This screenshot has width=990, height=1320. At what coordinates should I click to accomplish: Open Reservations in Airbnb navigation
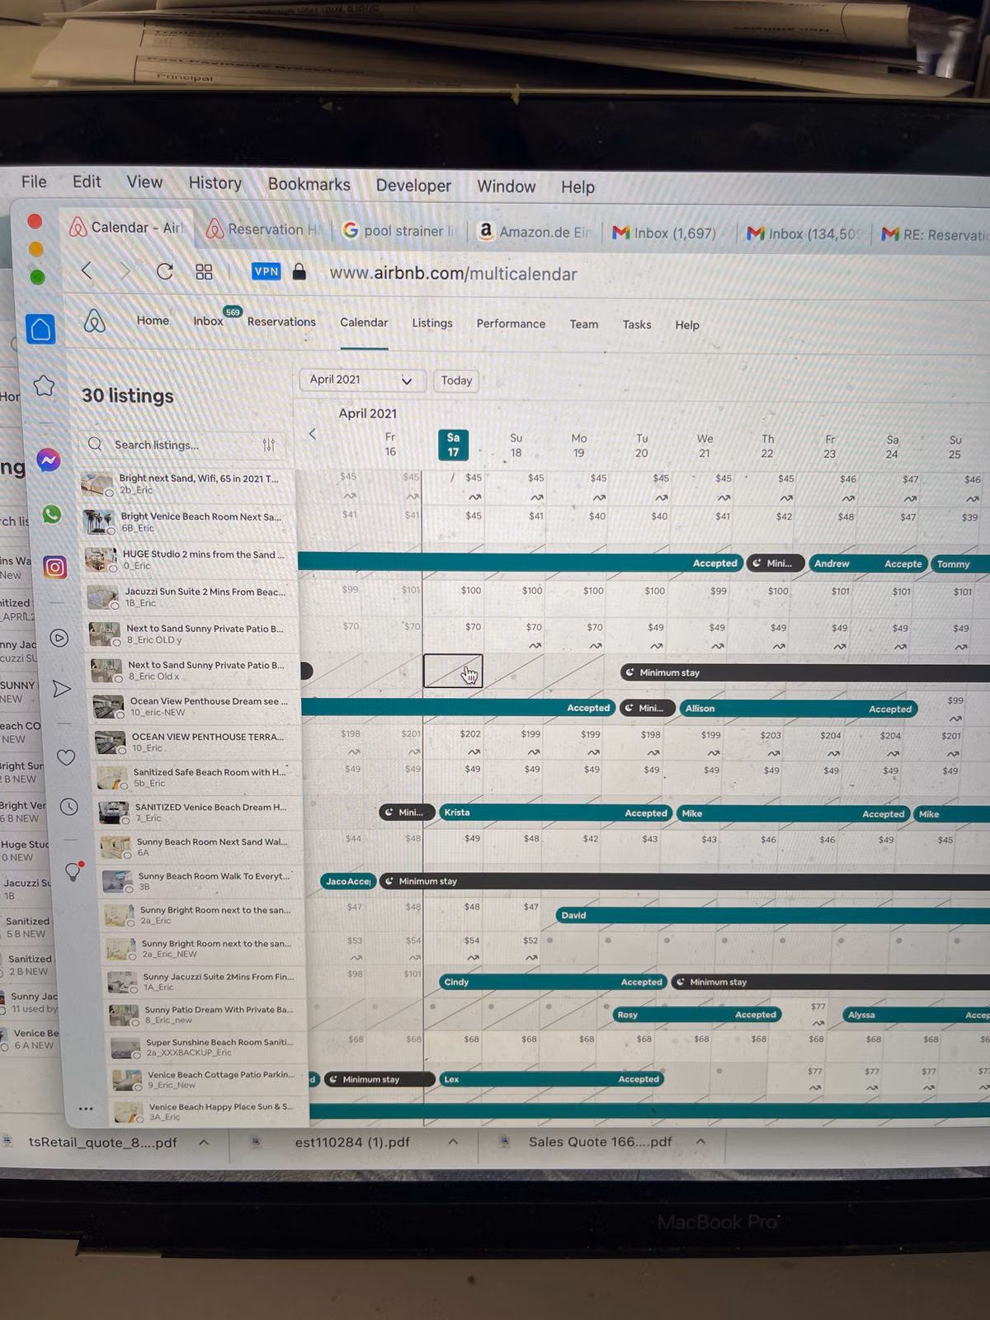coord(281,322)
